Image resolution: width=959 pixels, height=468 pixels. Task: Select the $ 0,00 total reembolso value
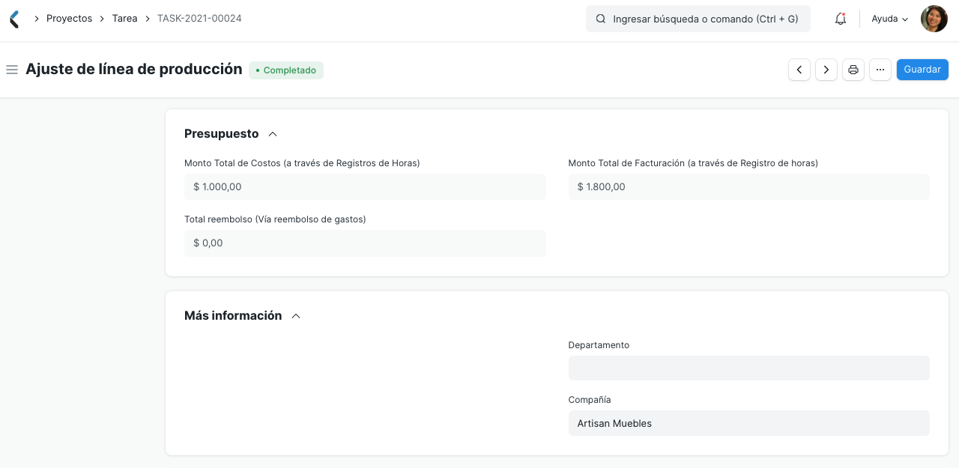coord(365,243)
